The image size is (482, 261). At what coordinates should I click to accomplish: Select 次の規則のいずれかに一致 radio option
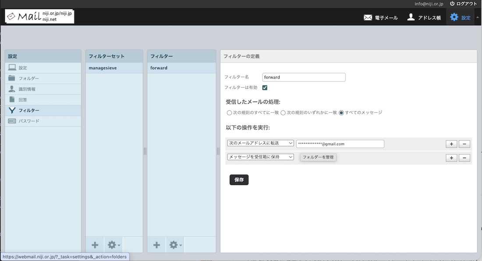[283, 113]
